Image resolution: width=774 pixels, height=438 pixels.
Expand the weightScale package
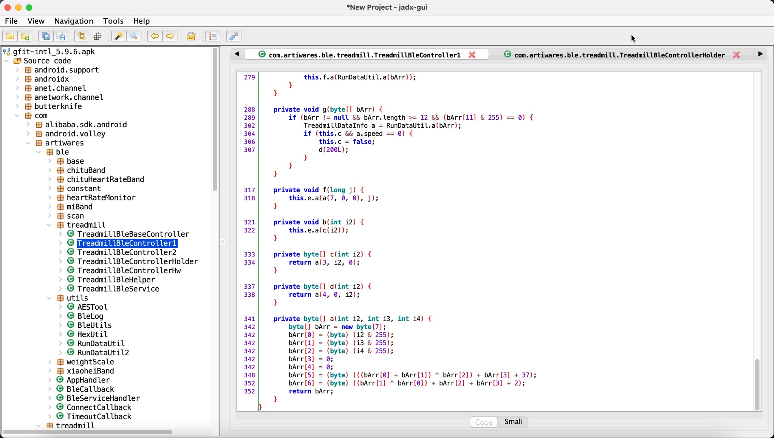tap(50, 362)
